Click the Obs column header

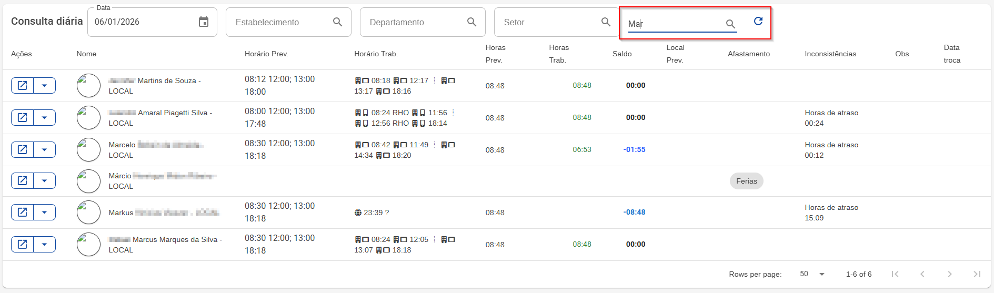[x=902, y=54]
